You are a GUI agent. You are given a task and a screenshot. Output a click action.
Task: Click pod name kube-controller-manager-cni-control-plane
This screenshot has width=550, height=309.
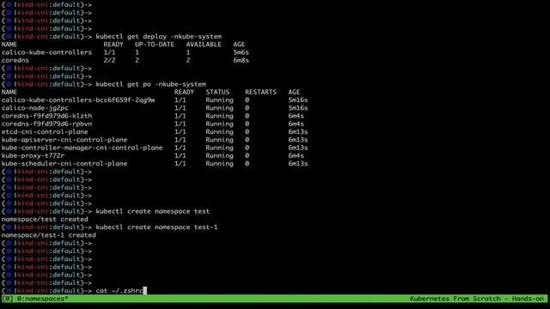[x=82, y=148]
